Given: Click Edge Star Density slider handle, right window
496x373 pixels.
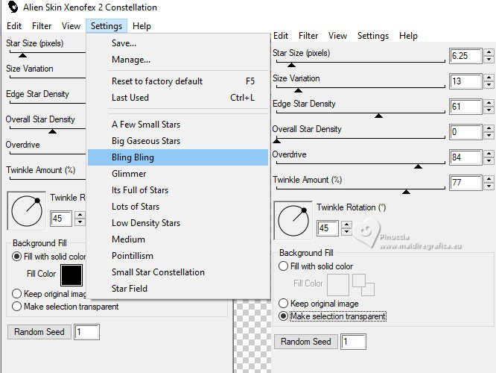Looking at the screenshot, I should click(x=378, y=116).
